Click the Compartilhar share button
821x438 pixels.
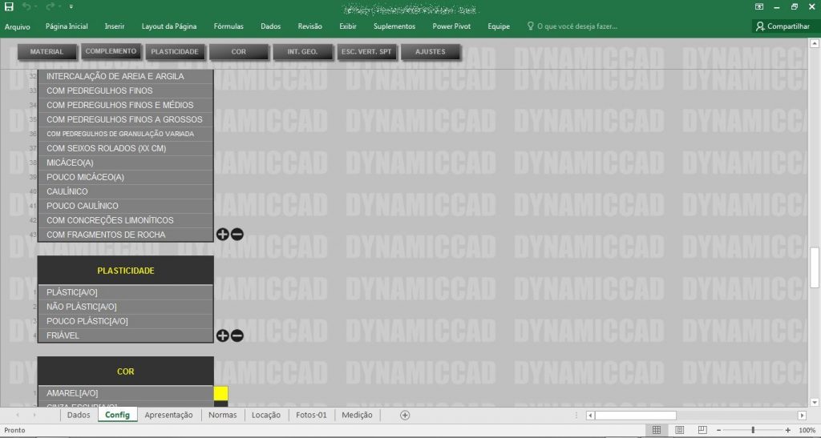783,26
